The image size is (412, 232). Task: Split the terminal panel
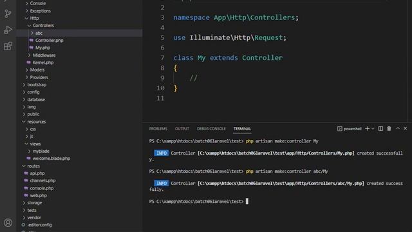[380, 129]
